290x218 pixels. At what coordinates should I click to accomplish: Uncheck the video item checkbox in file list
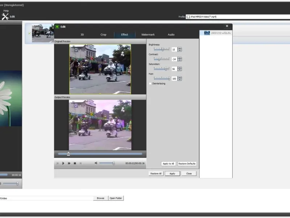pyautogui.click(x=29, y=33)
